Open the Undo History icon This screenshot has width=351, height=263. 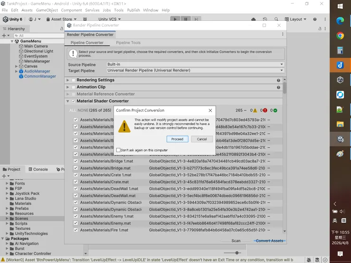[x=265, y=19]
